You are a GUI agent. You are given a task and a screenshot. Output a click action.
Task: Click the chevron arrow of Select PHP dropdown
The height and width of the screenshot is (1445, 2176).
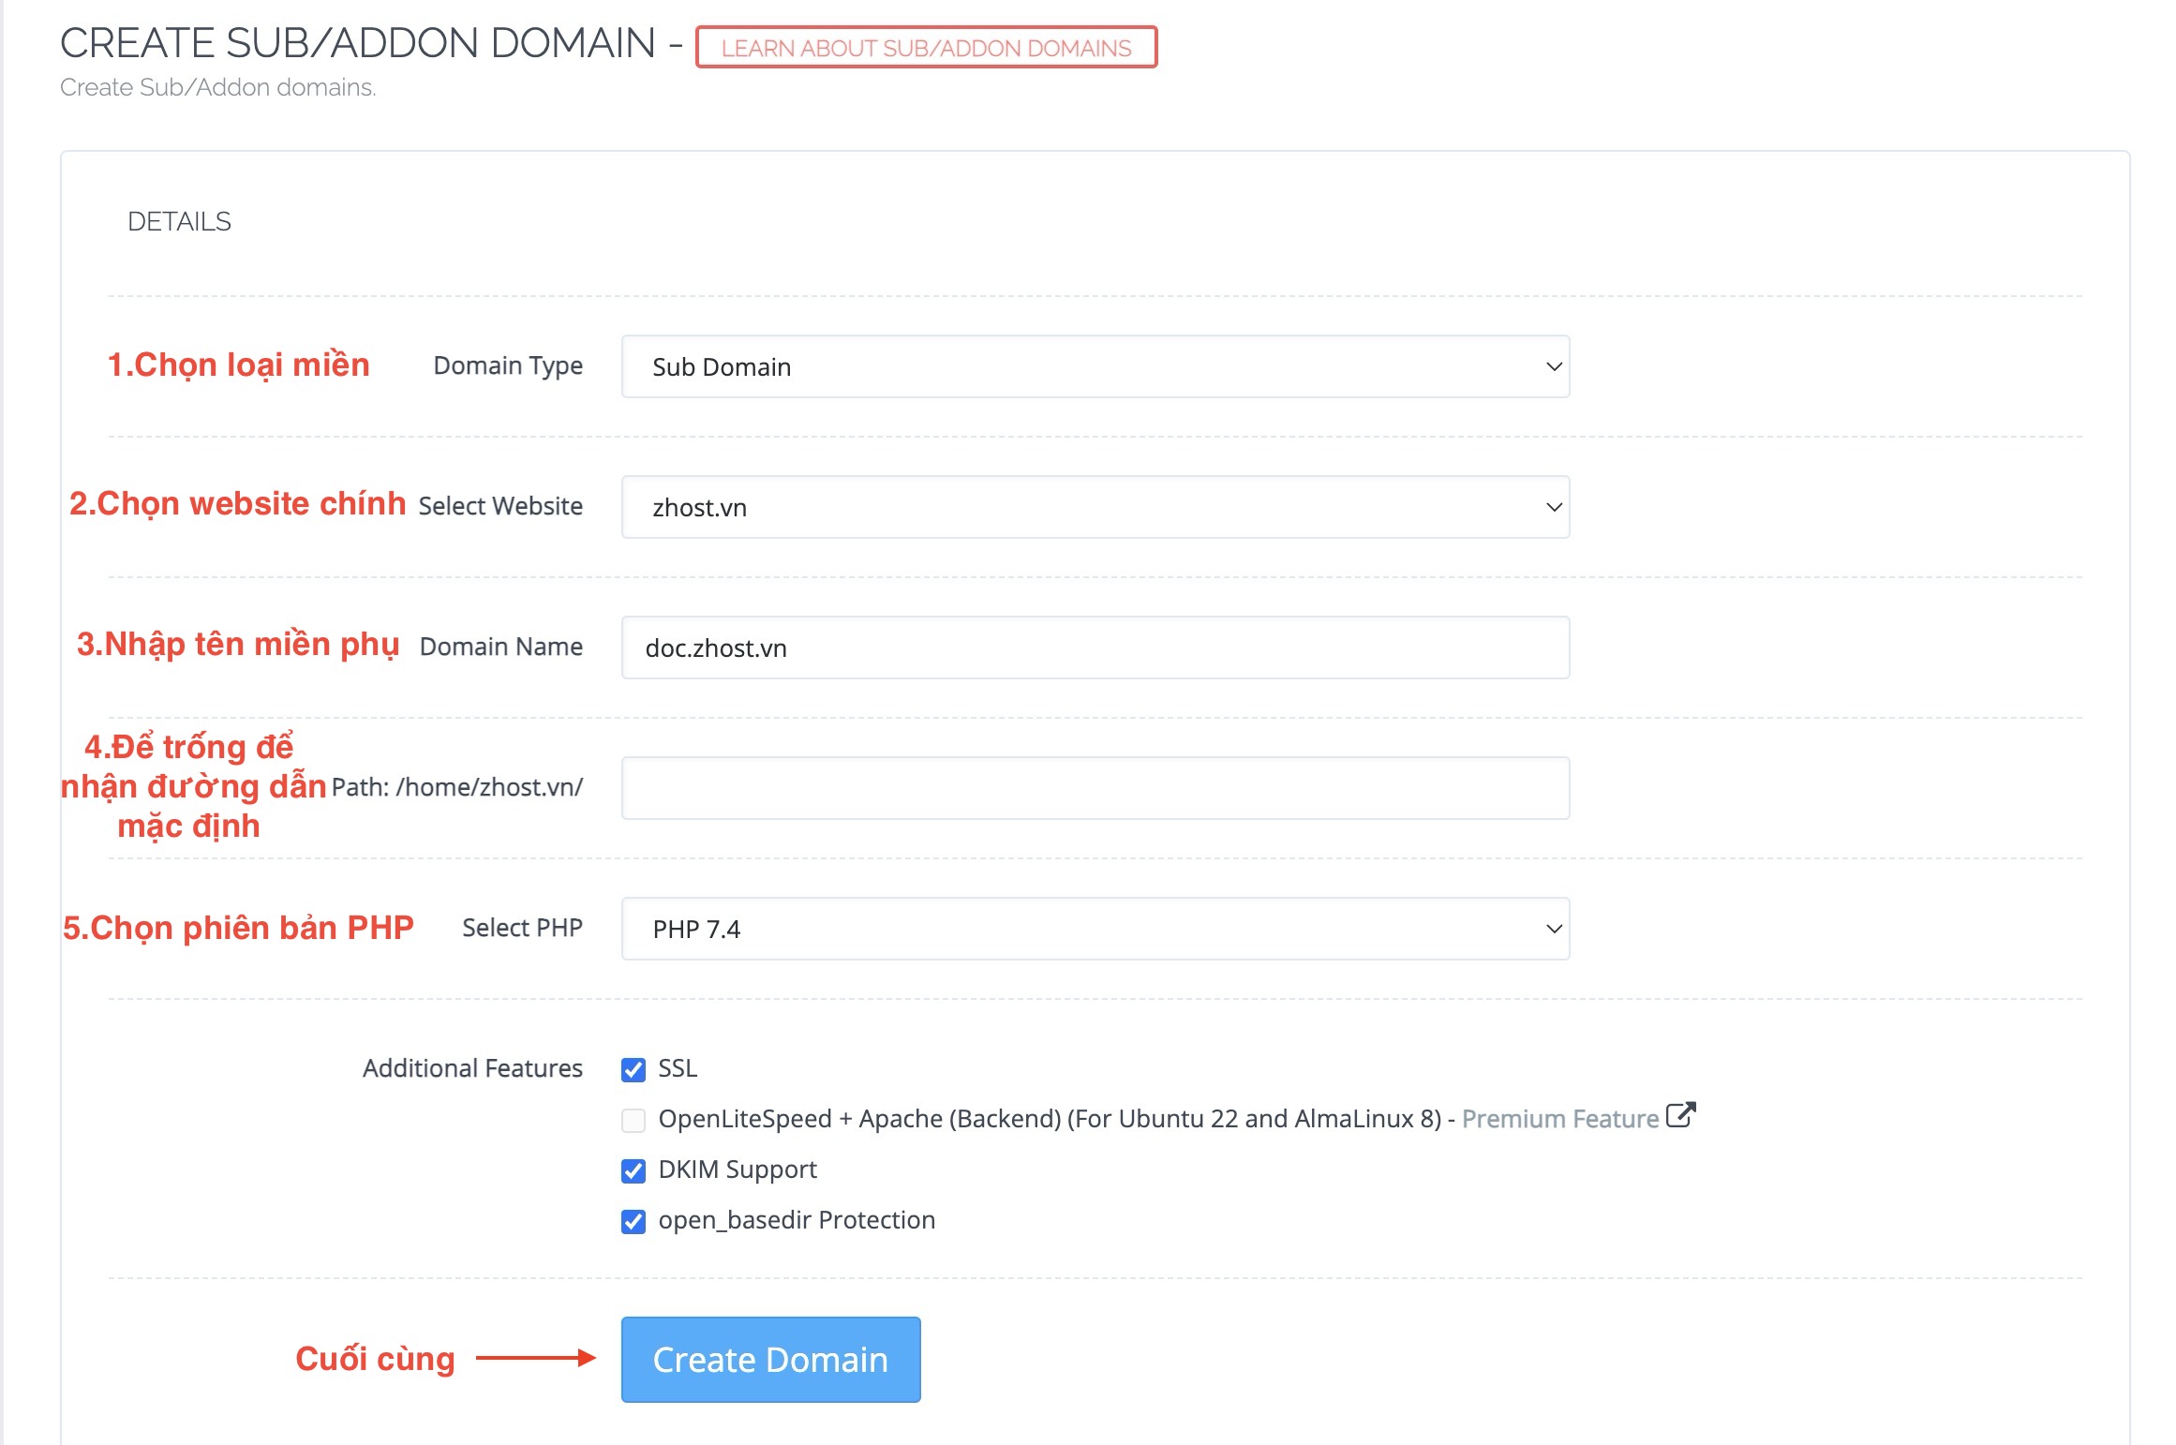(1553, 929)
